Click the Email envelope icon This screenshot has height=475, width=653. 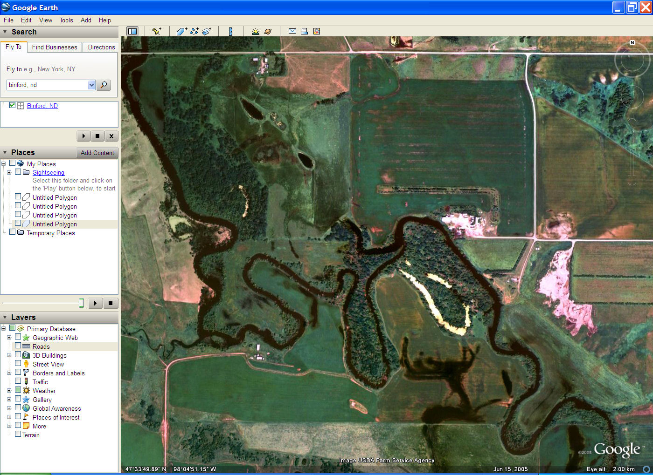click(x=292, y=31)
